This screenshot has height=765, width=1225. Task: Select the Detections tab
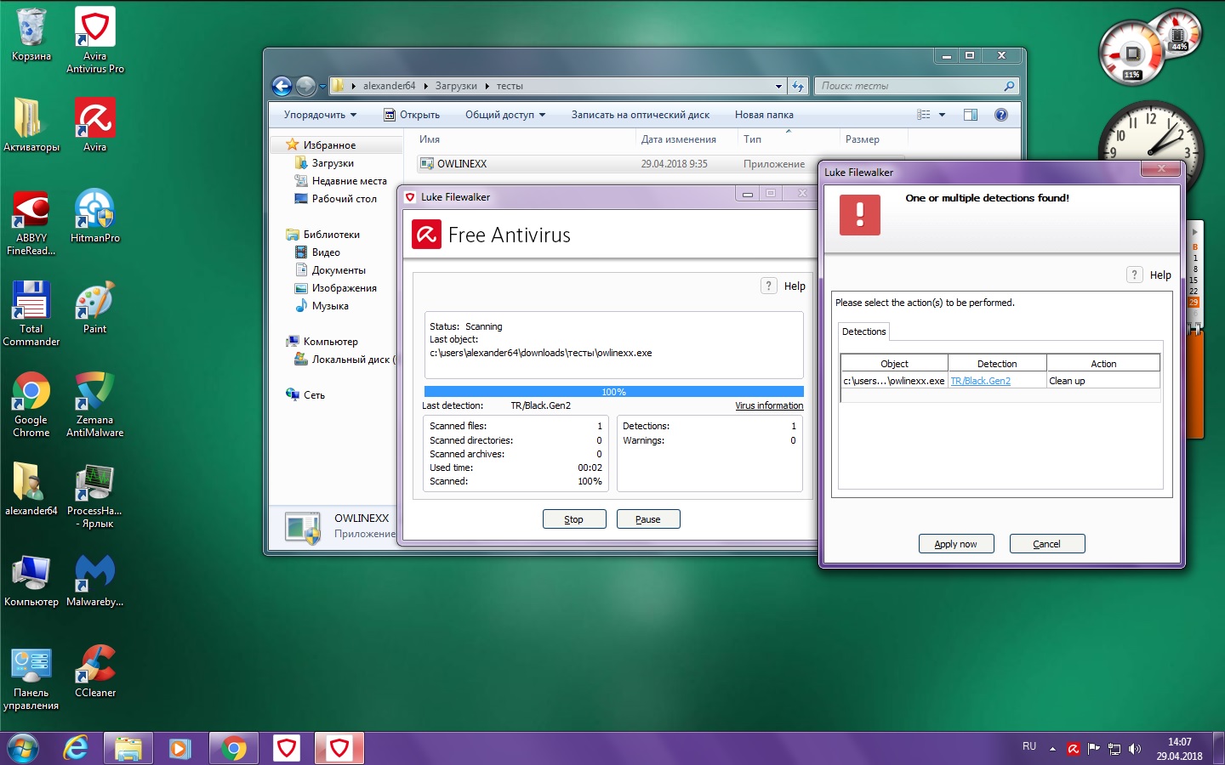click(863, 331)
